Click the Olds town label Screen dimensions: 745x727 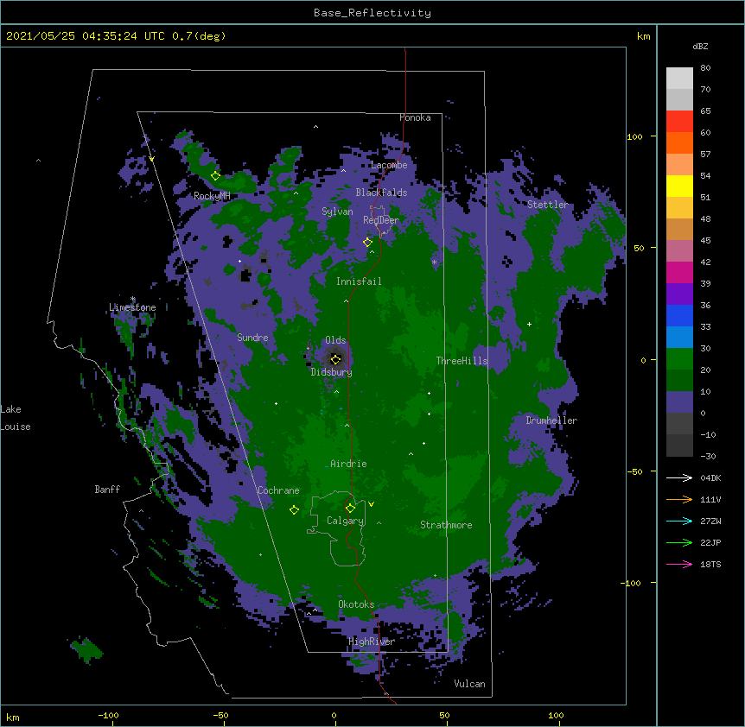[335, 340]
